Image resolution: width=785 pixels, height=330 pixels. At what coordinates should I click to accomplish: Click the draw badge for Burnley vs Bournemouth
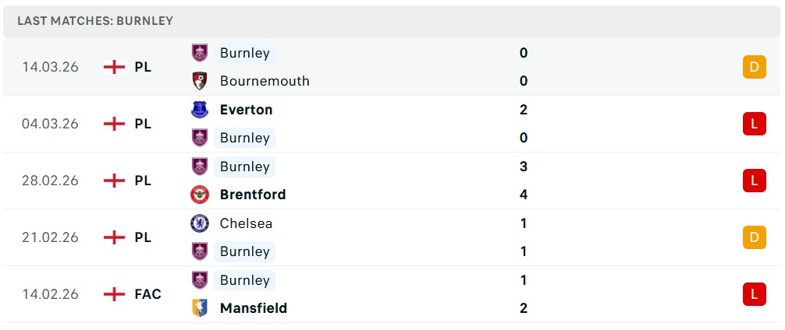pos(754,67)
